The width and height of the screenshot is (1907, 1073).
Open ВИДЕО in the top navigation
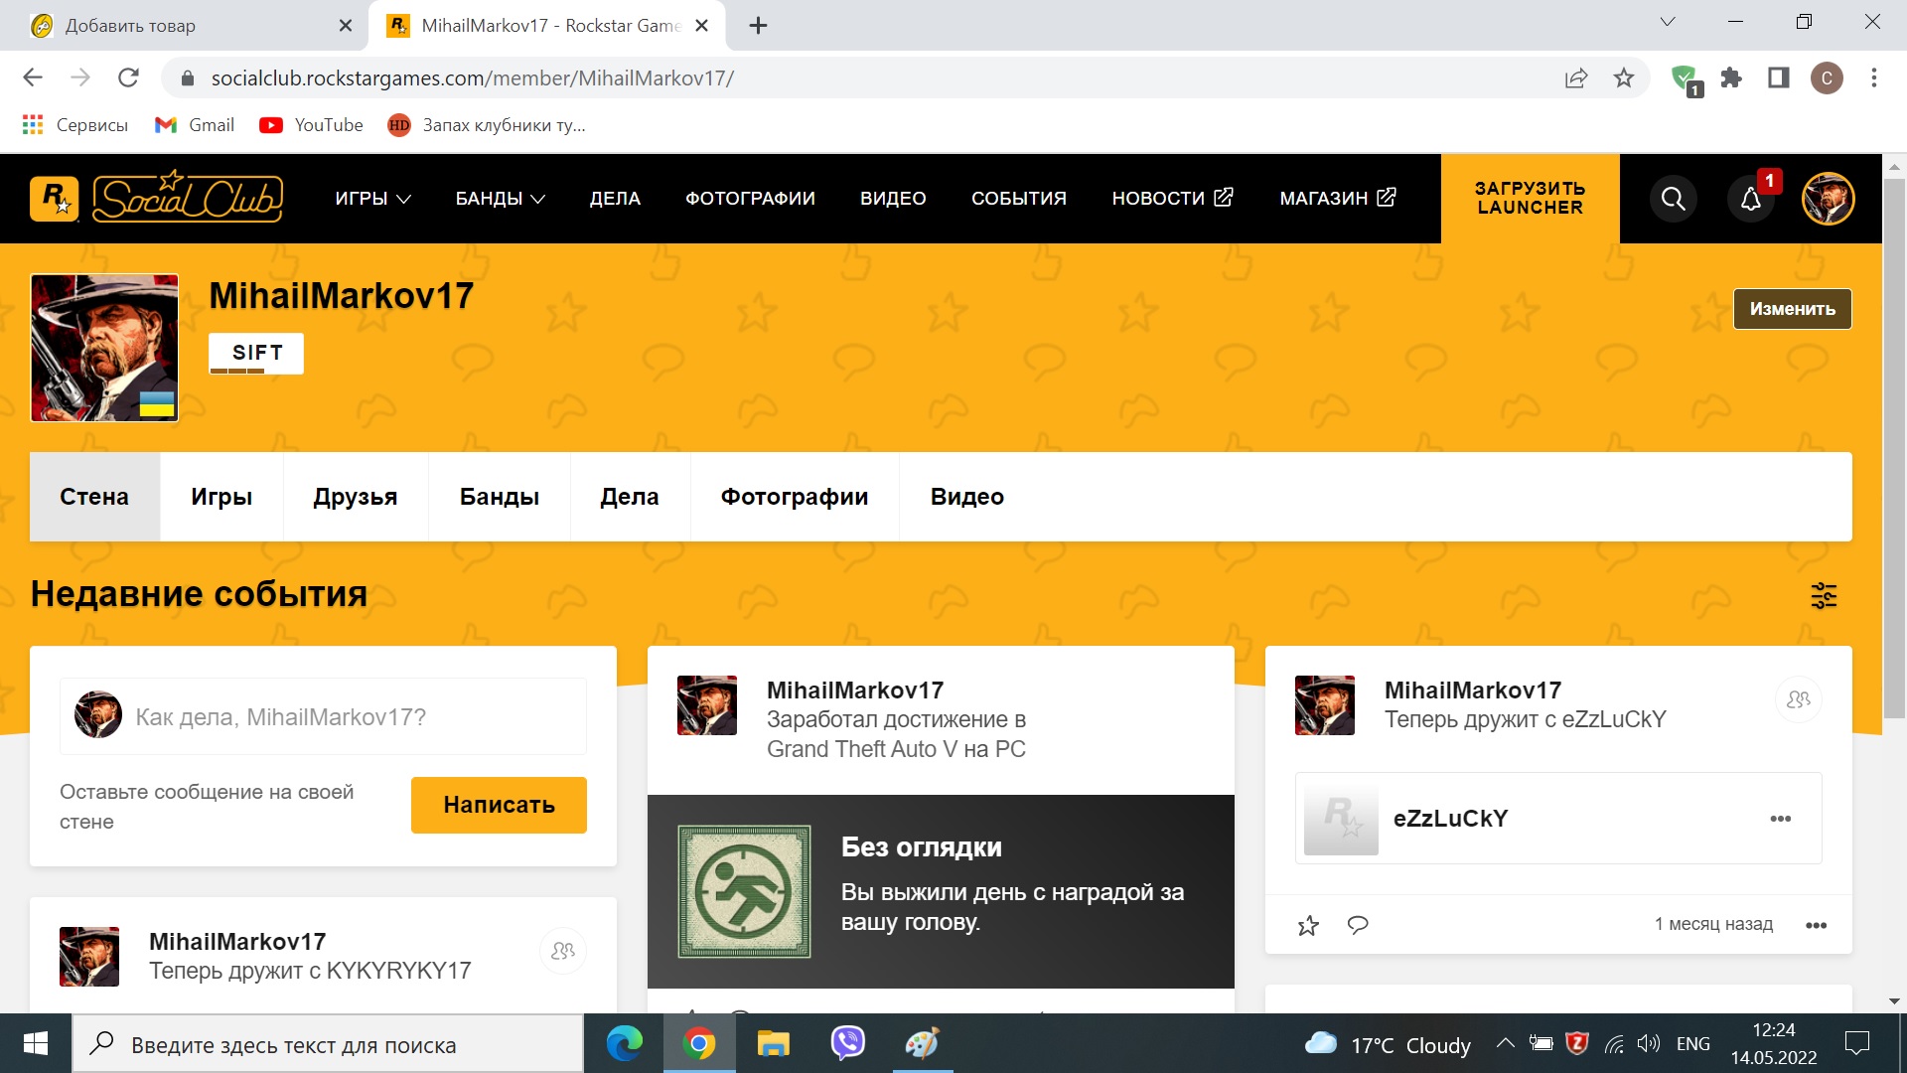point(893,199)
